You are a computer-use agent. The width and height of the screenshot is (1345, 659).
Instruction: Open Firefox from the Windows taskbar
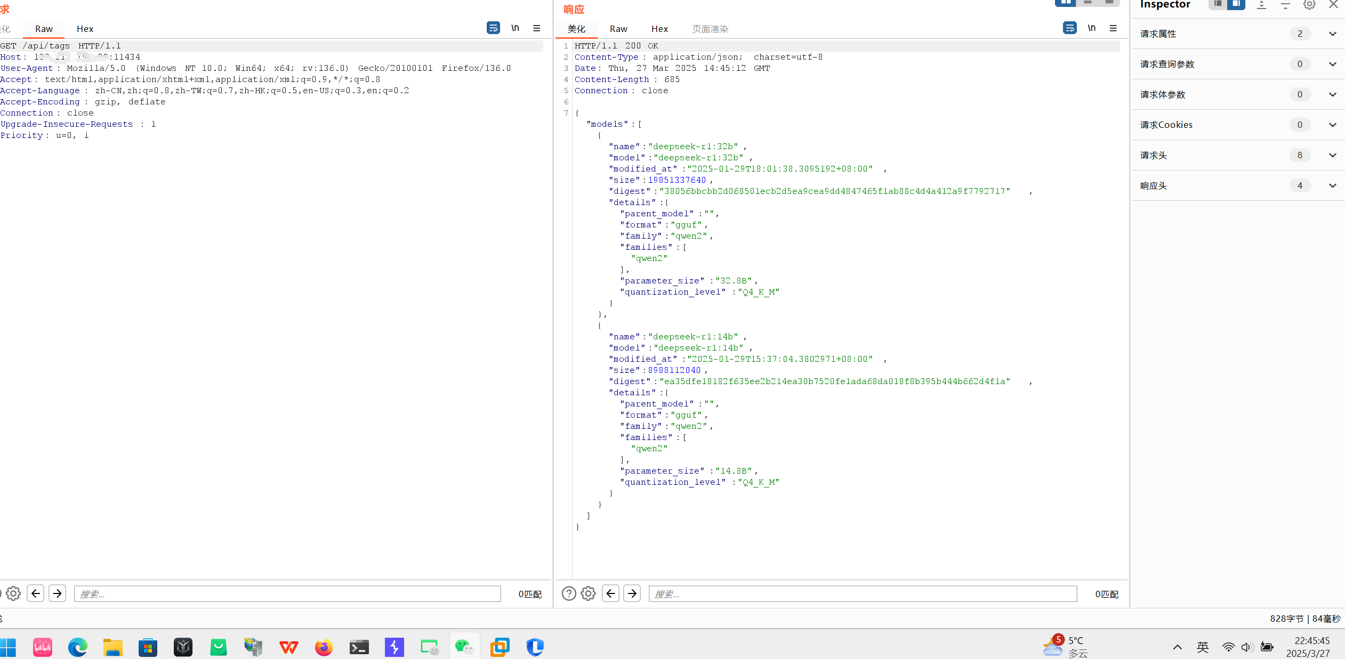[x=324, y=647]
